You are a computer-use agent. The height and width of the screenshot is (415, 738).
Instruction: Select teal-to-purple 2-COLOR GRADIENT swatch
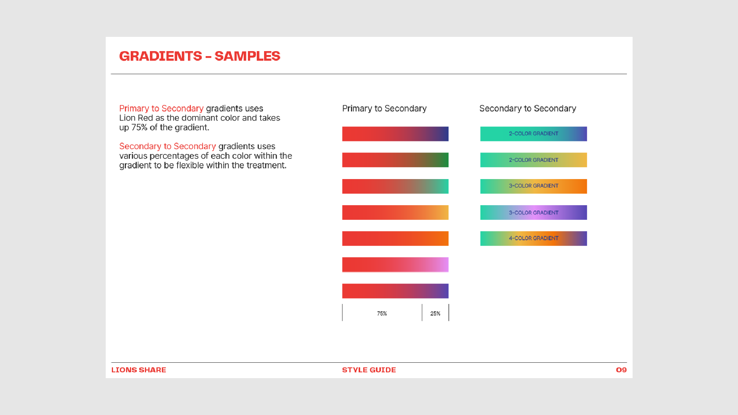tap(534, 134)
